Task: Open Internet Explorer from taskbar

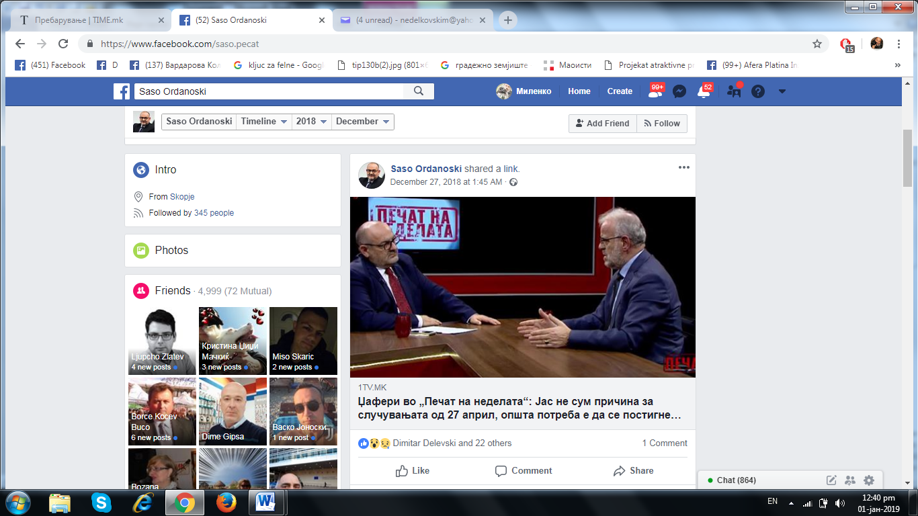Action: (x=143, y=503)
